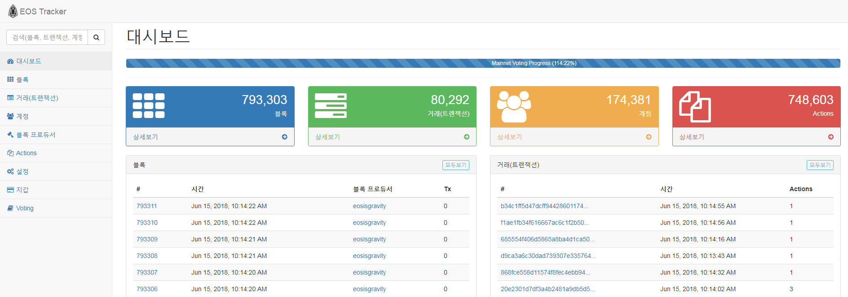This screenshot has height=297, width=848.
Task: Click the 793,303 blocks count
Action: (x=265, y=100)
